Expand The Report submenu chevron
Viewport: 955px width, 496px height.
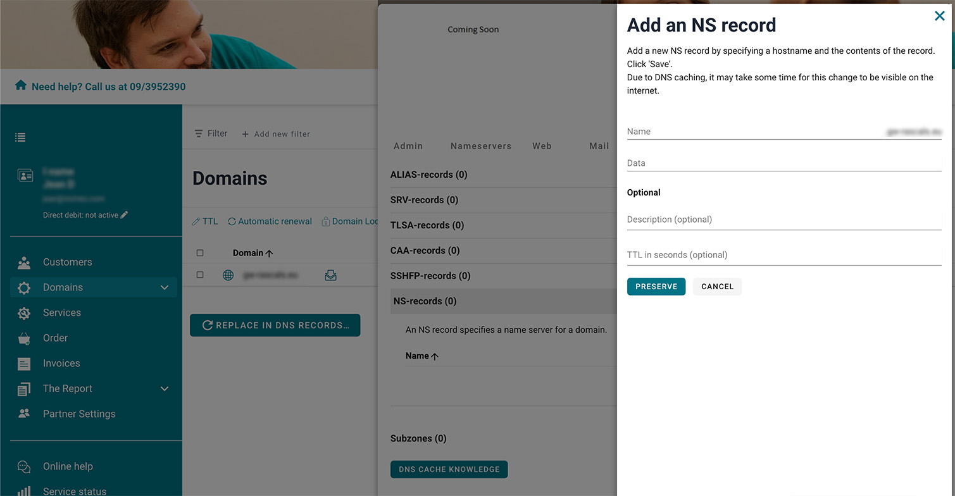(165, 388)
